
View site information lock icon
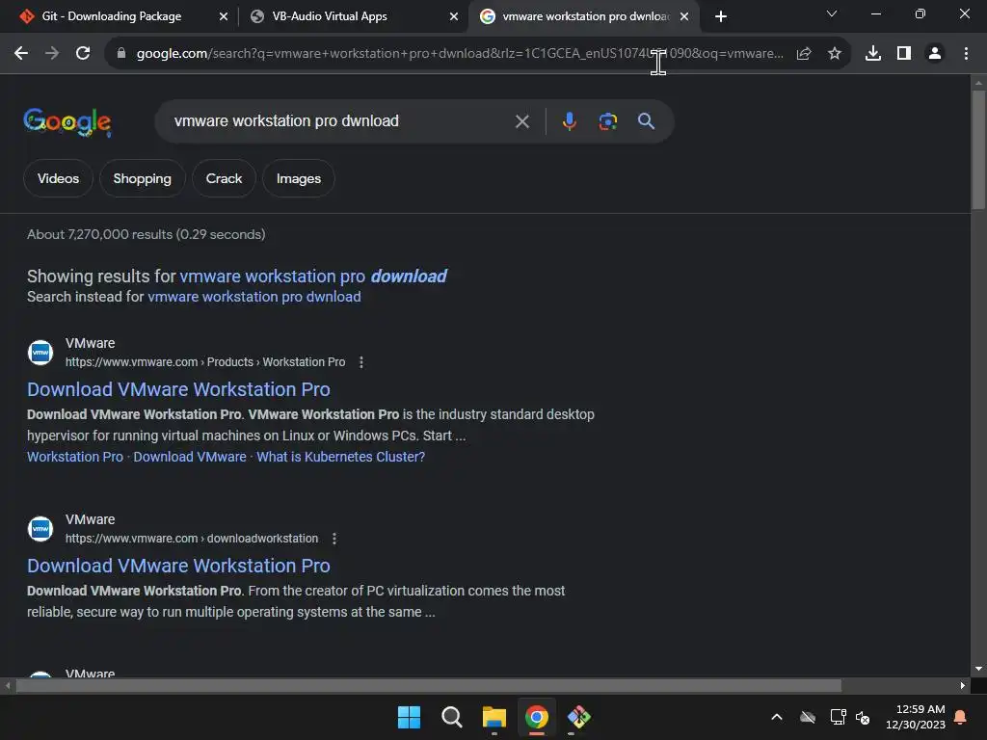(x=121, y=54)
